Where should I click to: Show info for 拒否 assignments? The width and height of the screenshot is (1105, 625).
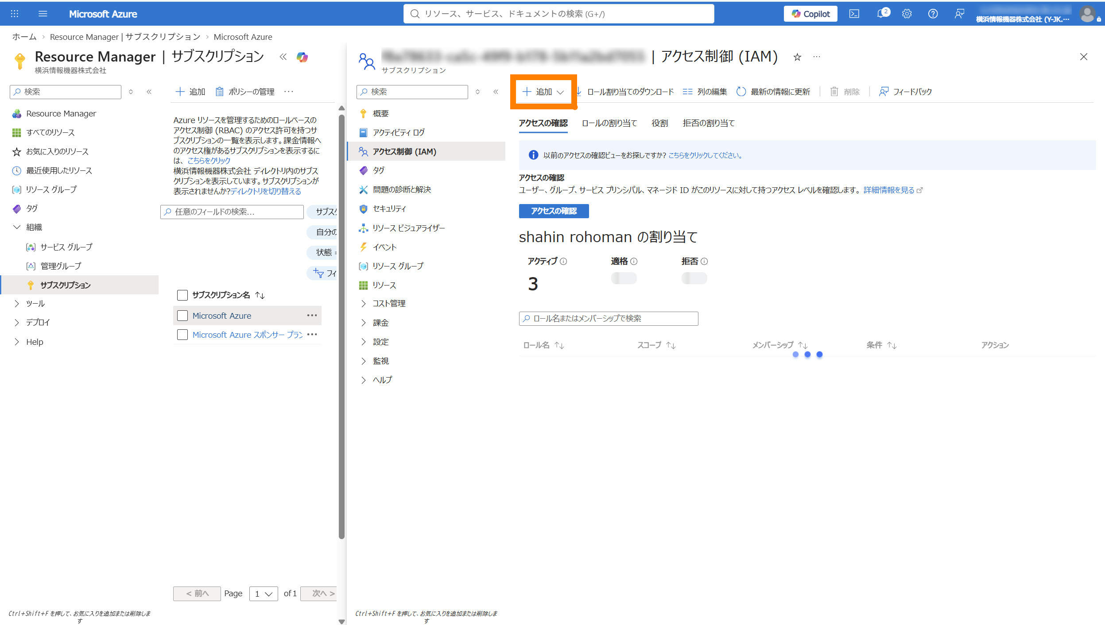(704, 261)
